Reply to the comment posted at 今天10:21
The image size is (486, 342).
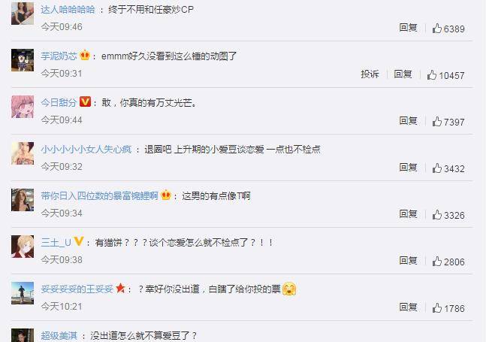click(x=408, y=307)
